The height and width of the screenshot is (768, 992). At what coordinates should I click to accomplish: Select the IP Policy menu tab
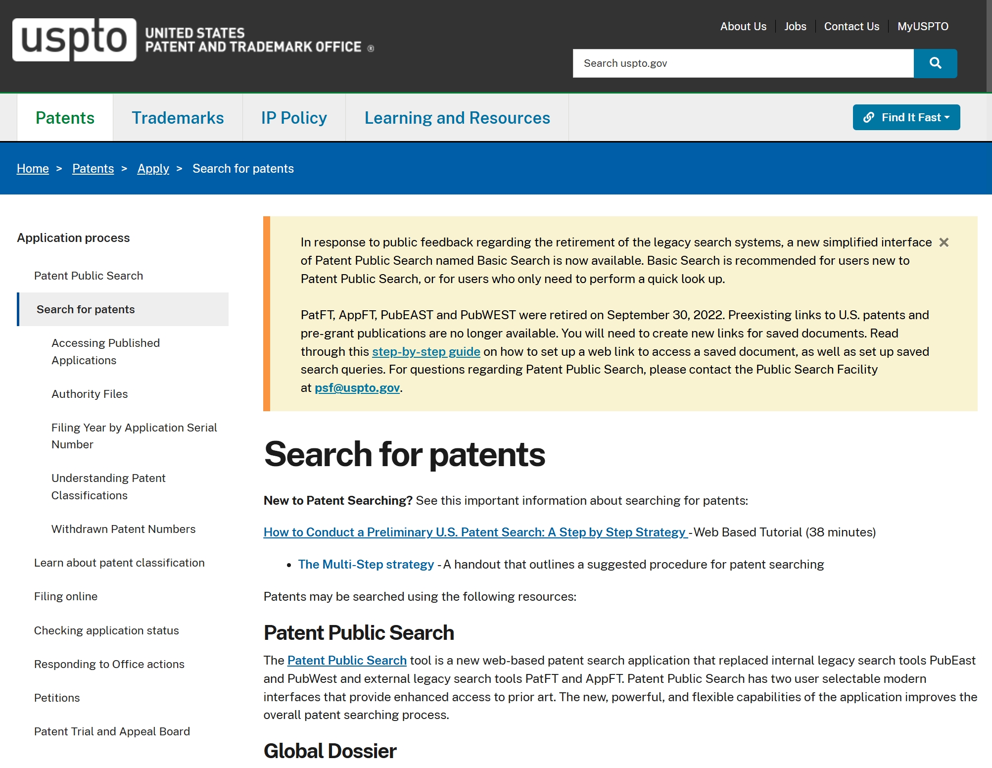click(294, 118)
